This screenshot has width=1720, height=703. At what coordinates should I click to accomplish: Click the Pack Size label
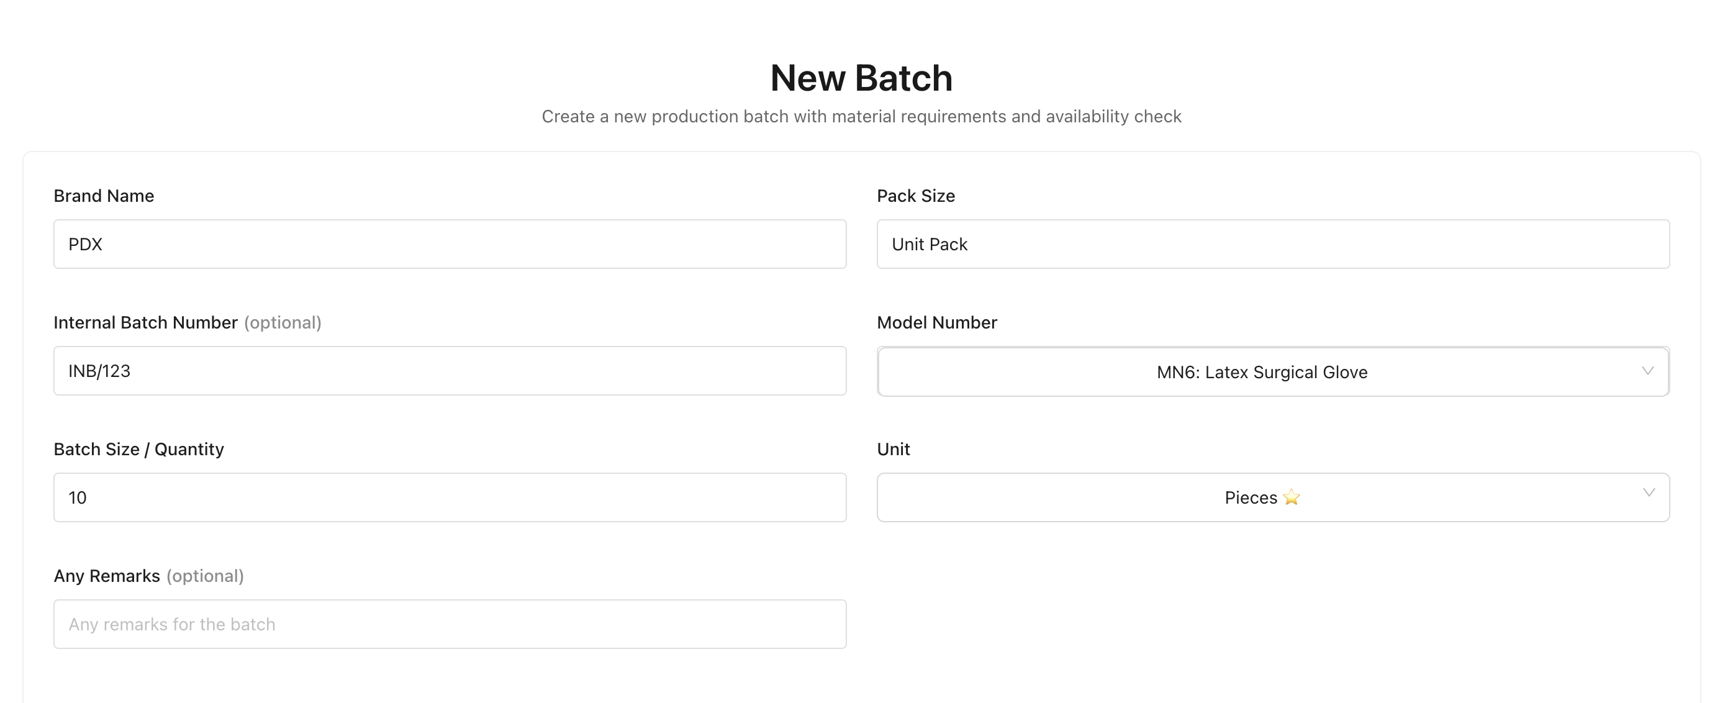[x=915, y=196]
